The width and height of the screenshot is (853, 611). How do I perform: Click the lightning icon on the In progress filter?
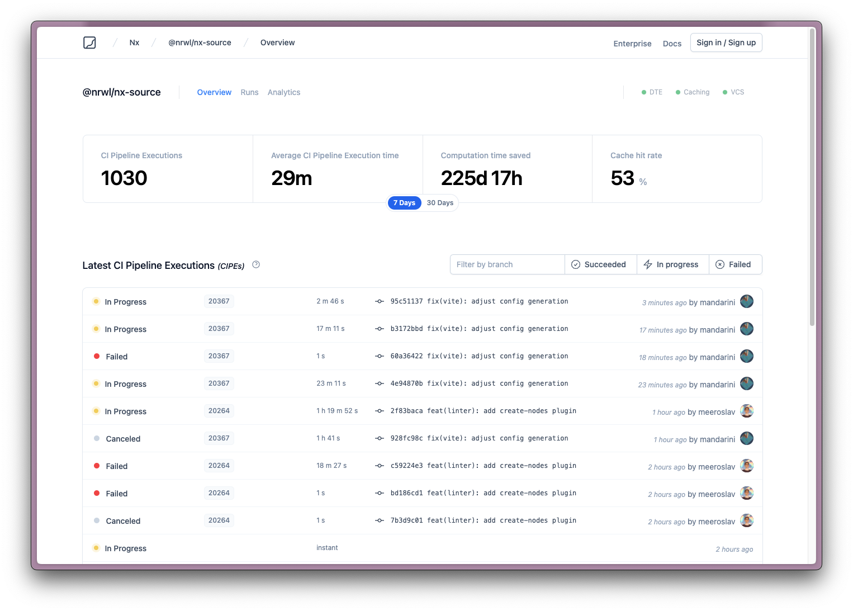(x=648, y=264)
